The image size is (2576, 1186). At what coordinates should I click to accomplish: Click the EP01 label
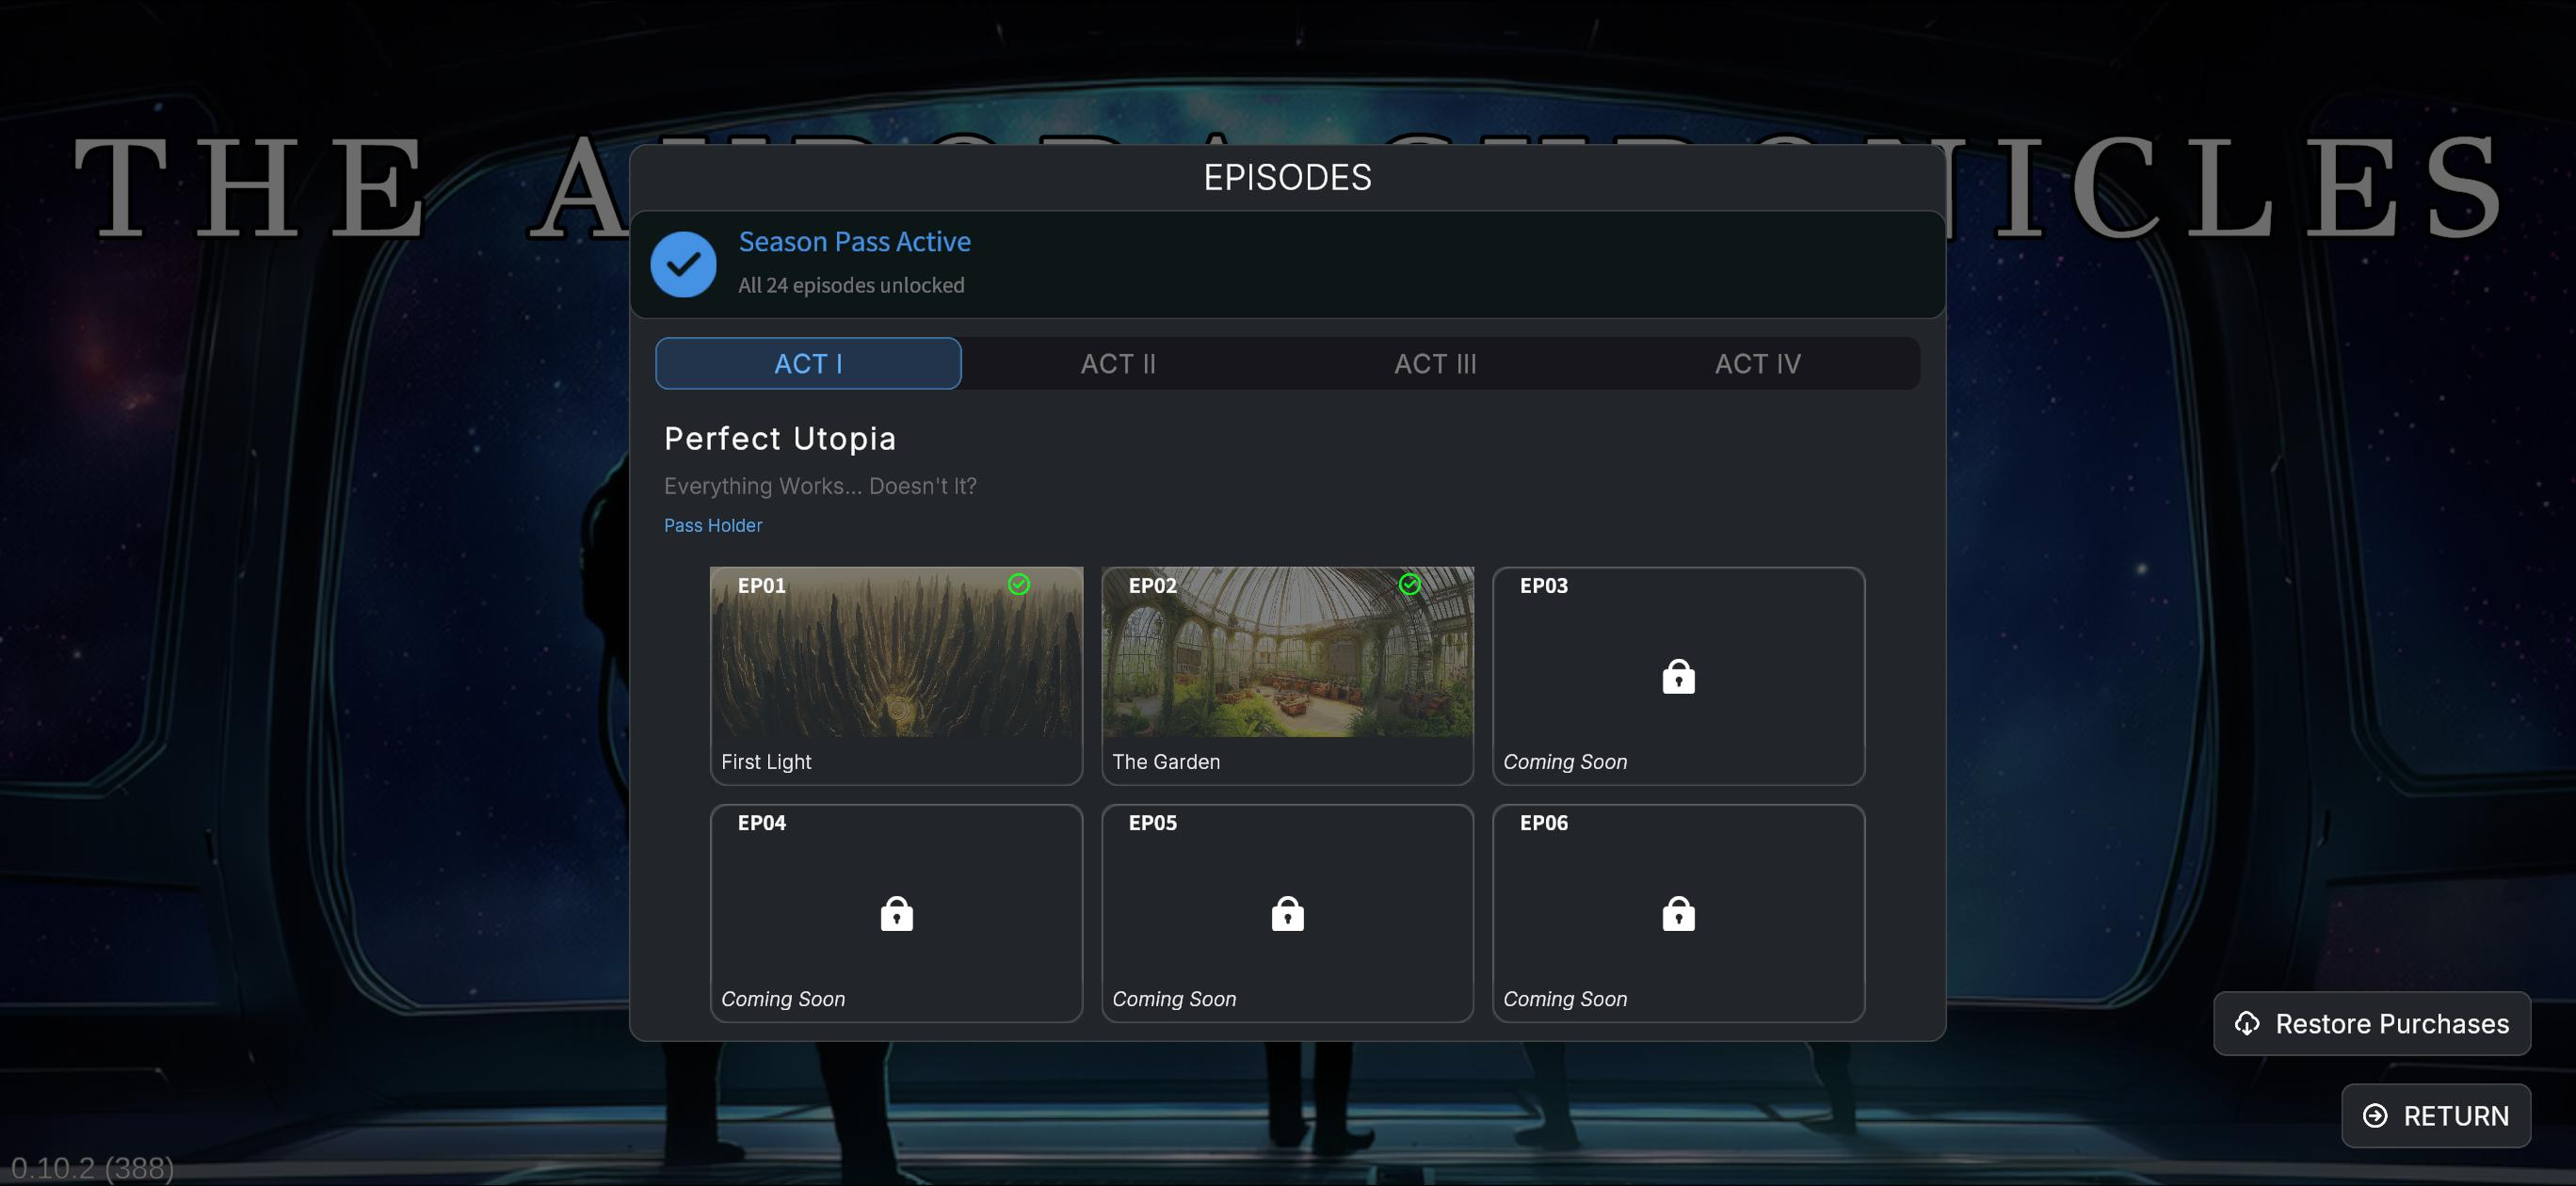(761, 586)
